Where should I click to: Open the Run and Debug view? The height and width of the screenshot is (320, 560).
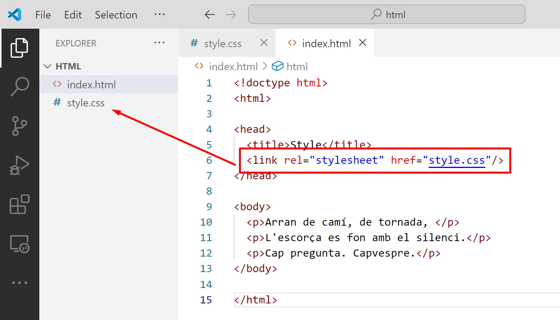click(x=20, y=165)
